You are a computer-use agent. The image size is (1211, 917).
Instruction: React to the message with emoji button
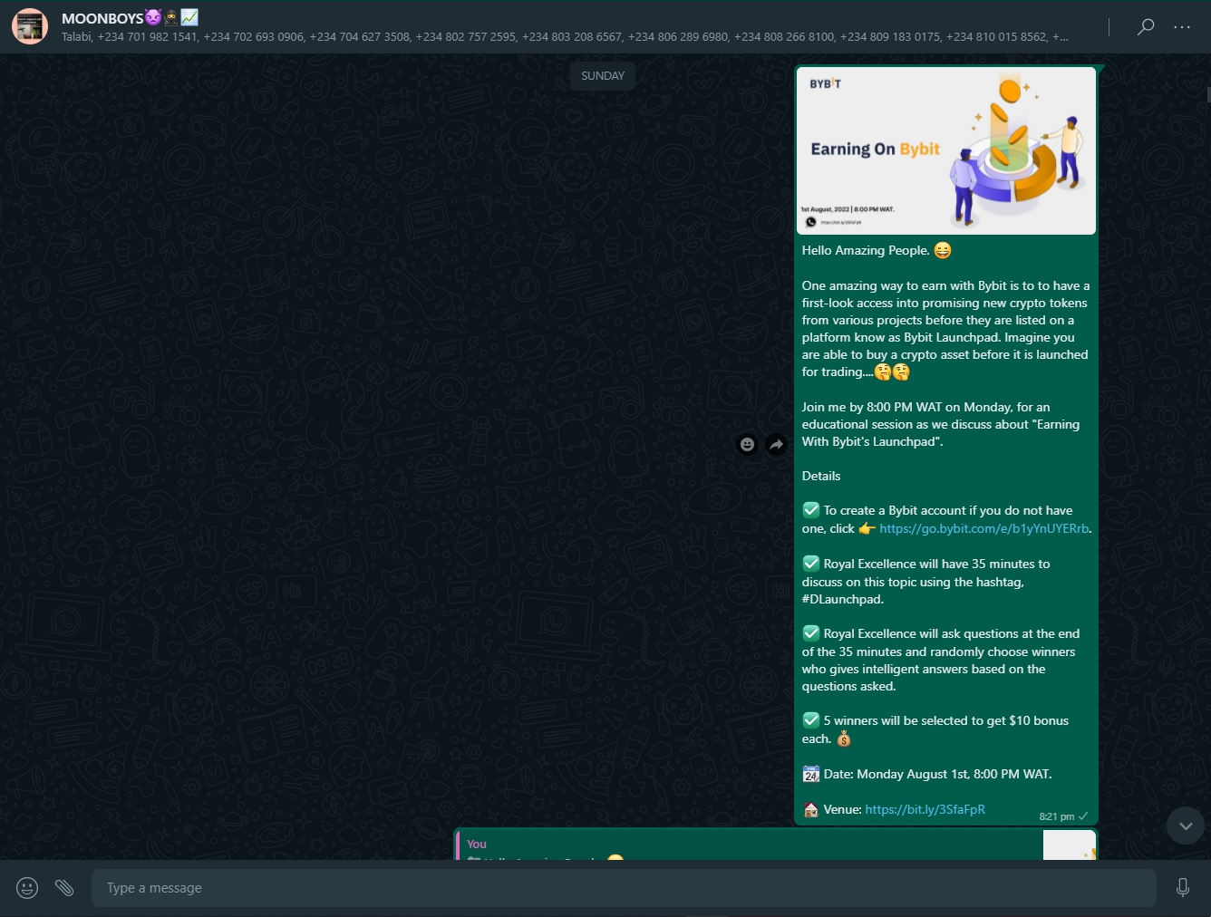click(747, 444)
